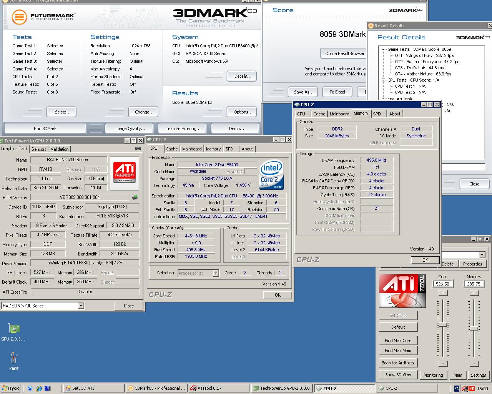Viewport: 492px width, 394px height.
Task: Increase Memory clock with plus button
Action: pos(474,293)
